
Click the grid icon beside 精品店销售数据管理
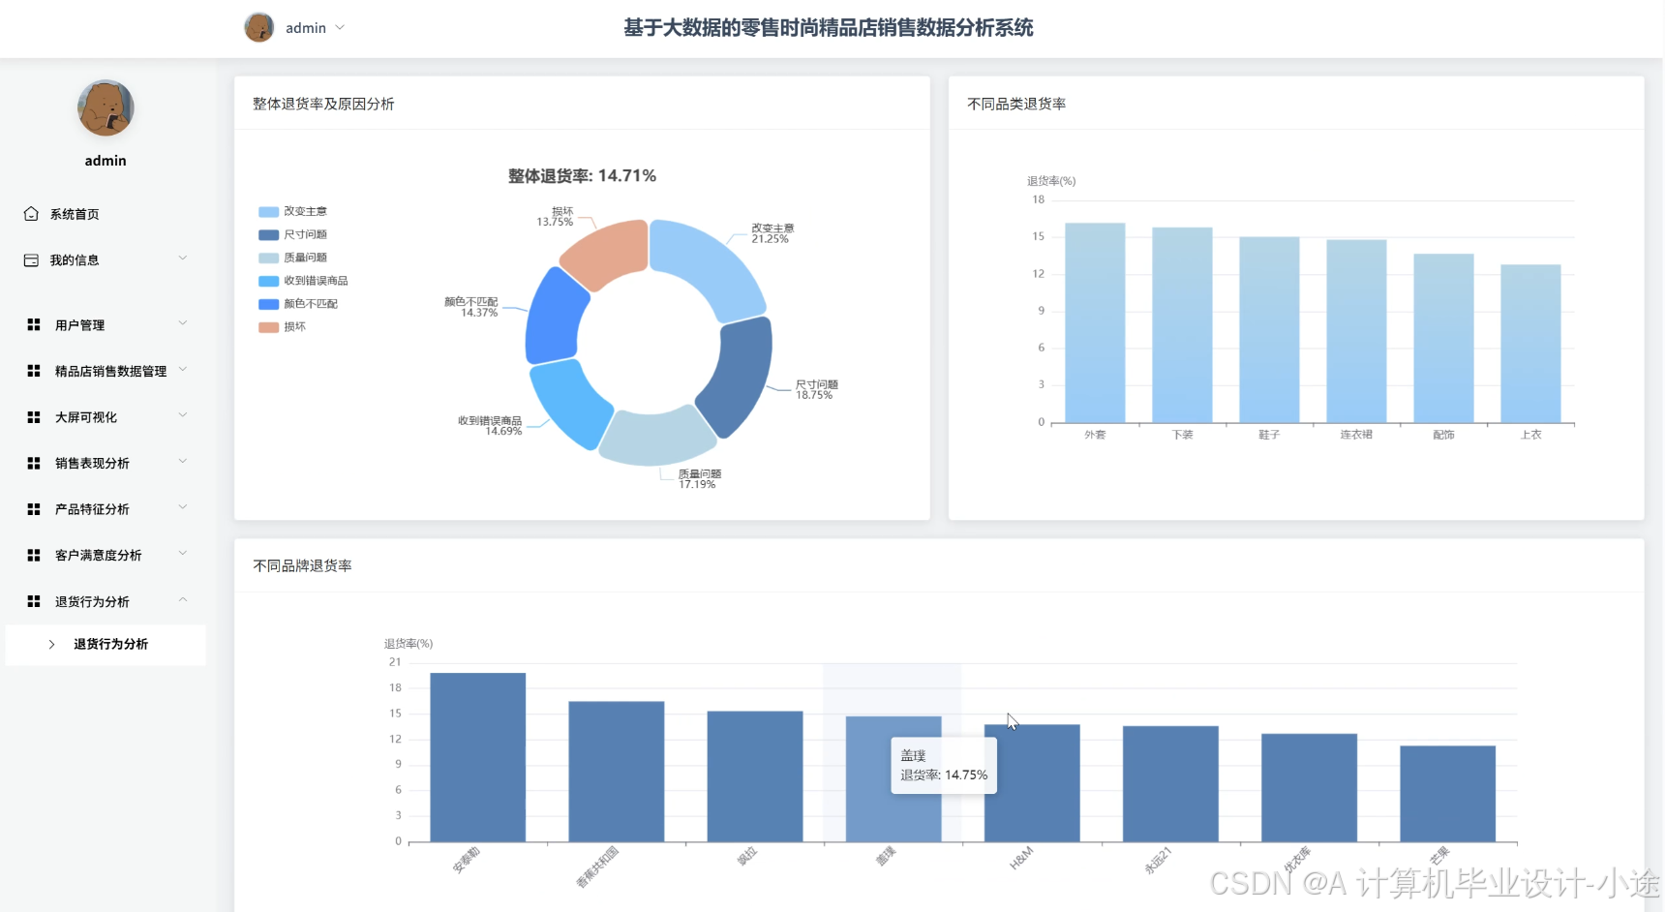(34, 371)
